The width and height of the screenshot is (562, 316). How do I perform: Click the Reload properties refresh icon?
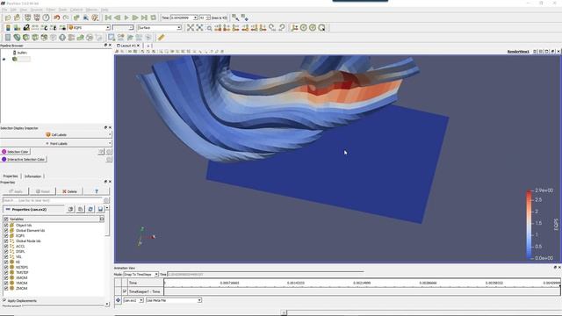click(x=90, y=209)
